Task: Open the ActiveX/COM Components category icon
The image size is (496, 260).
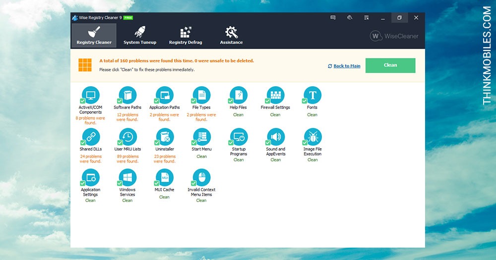Action: coord(91,95)
